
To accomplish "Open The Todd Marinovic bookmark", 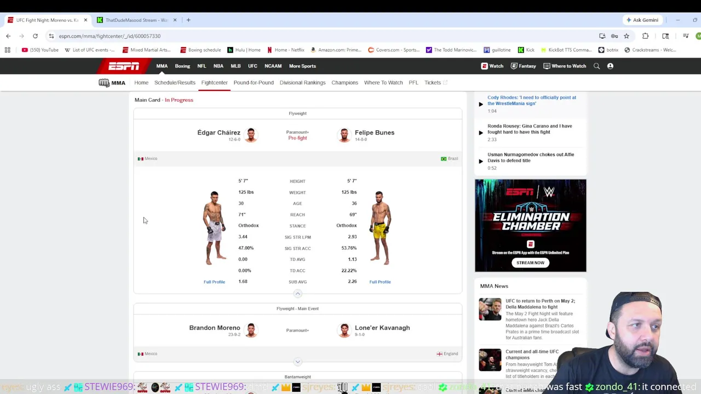I will click(x=451, y=50).
